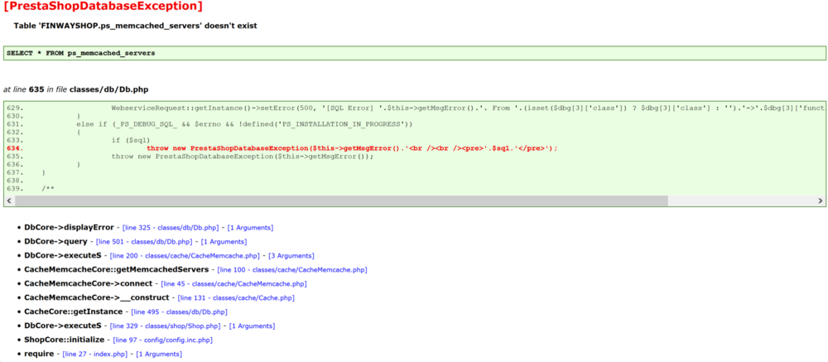Viewport: 828px width, 362px height.
Task: Click 'DbCore->displayError' trace entry
Action: (x=69, y=227)
